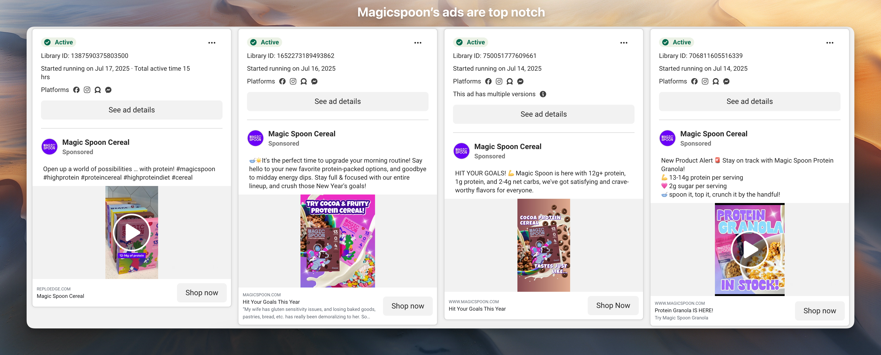This screenshot has height=355, width=881.
Task: Click the Audience Network icon on the fourth ad
Action: (715, 81)
